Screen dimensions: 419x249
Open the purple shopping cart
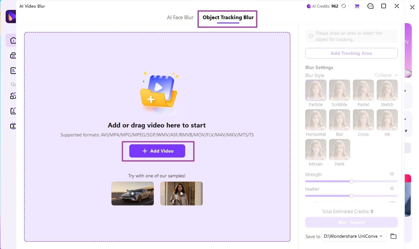(357, 6)
